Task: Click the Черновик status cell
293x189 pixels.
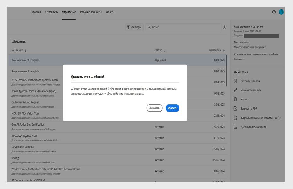Action: coord(160,60)
